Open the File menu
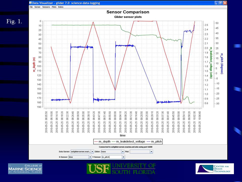 point(31,7)
